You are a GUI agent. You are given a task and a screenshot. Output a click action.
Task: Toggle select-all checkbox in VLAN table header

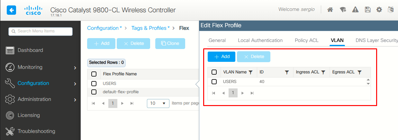[214, 72]
